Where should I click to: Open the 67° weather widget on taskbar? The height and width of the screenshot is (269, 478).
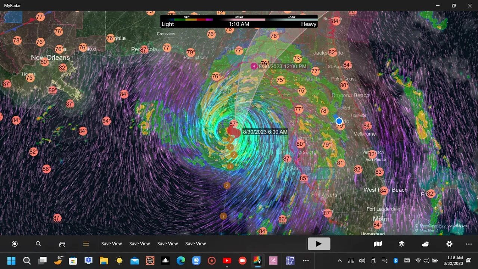click(x=59, y=260)
